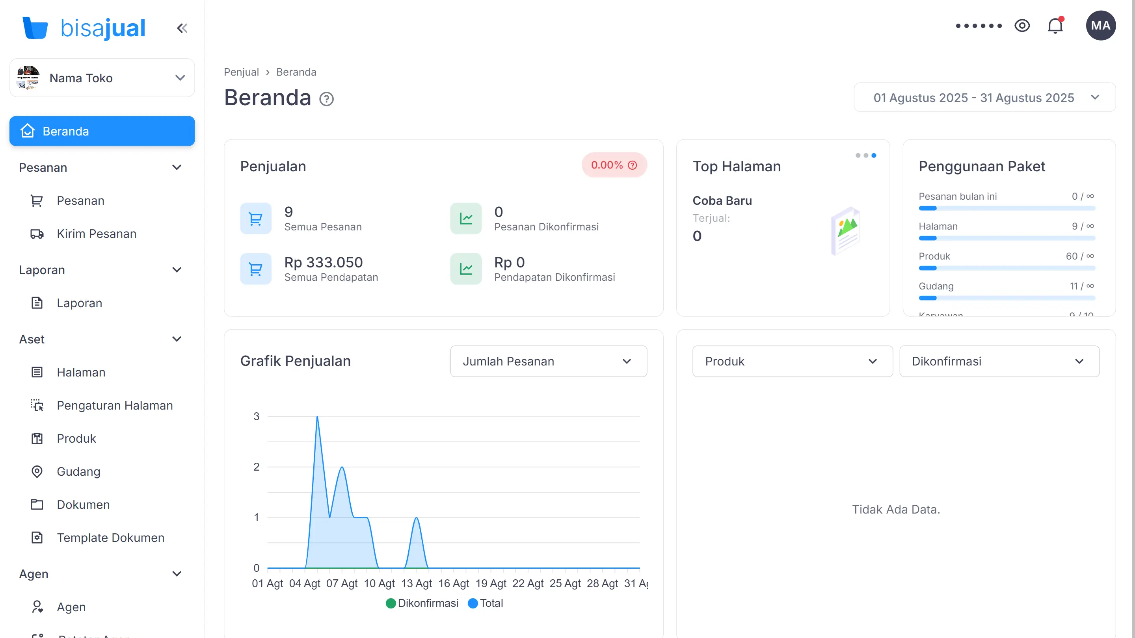Click the Kirim Pesanan truck icon
This screenshot has width=1135, height=638.
(37, 234)
